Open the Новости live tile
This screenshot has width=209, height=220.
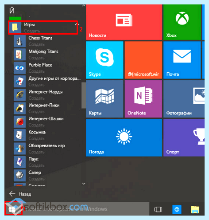124,22
